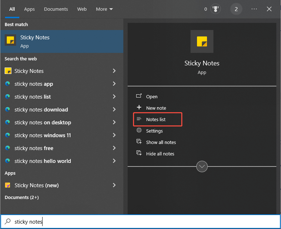Choose Hide all notes action
The width and height of the screenshot is (281, 229).
(160, 154)
